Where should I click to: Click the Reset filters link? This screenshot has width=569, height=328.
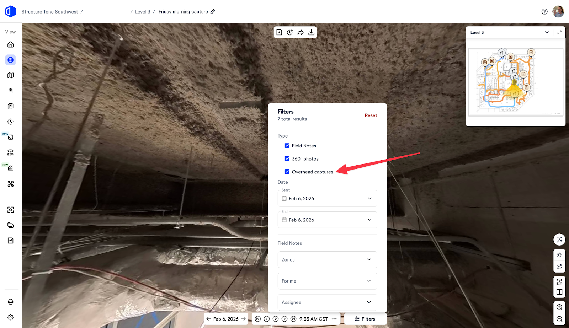371,115
